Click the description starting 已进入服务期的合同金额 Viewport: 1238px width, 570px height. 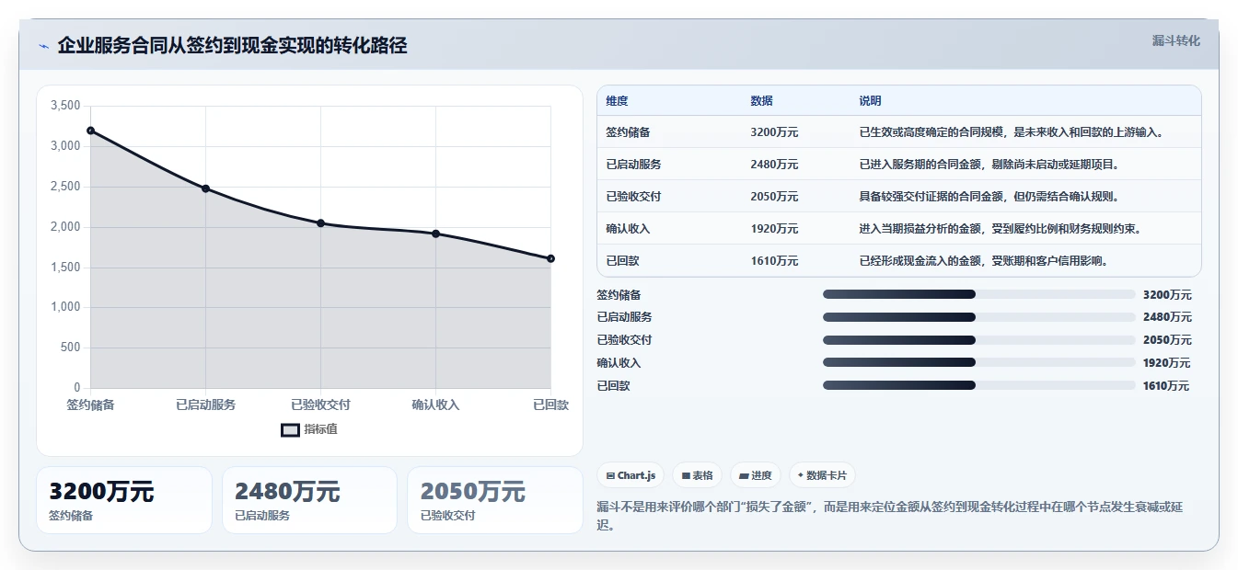point(989,165)
